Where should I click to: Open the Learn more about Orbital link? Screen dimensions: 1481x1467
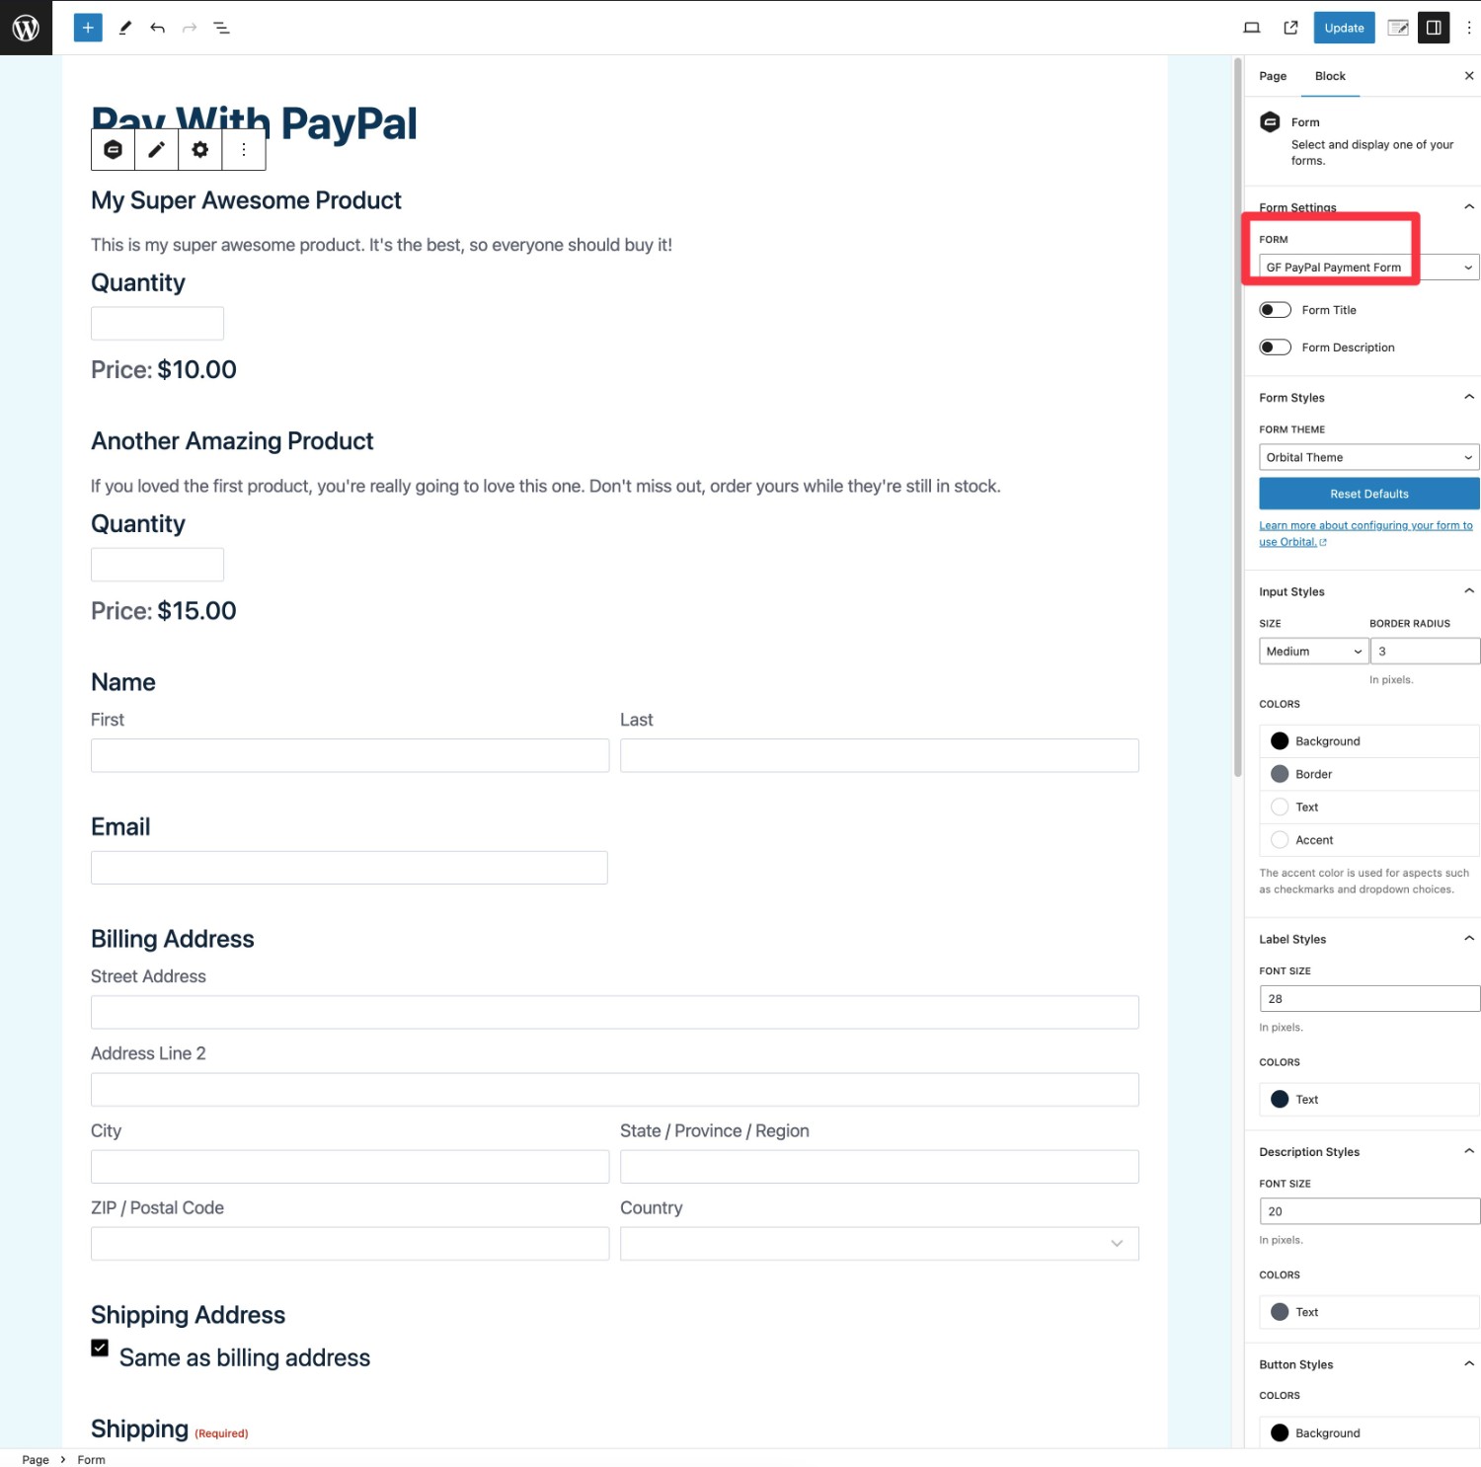tap(1365, 533)
